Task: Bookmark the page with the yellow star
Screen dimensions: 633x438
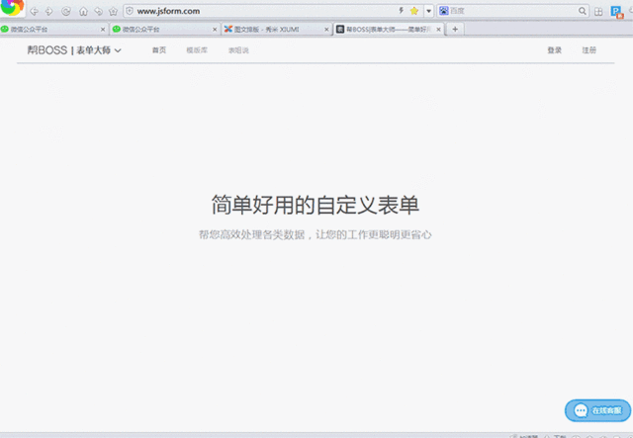Action: point(413,11)
